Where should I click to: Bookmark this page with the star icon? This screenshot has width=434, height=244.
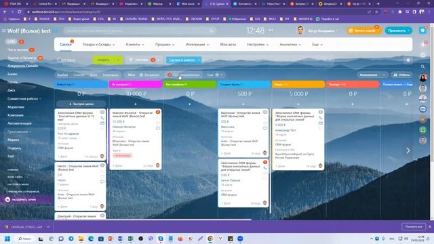coord(376,12)
